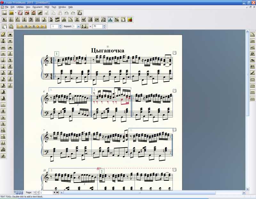Expand the Repeat count dropdown
256x199 pixels.
click(78, 26)
